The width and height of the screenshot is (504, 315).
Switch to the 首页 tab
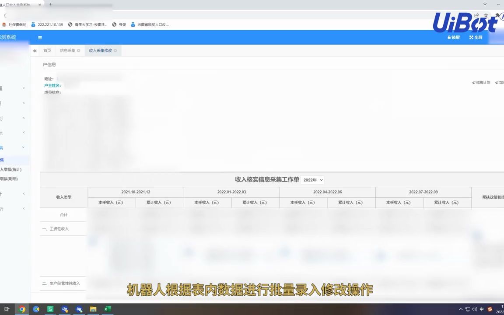(x=47, y=50)
